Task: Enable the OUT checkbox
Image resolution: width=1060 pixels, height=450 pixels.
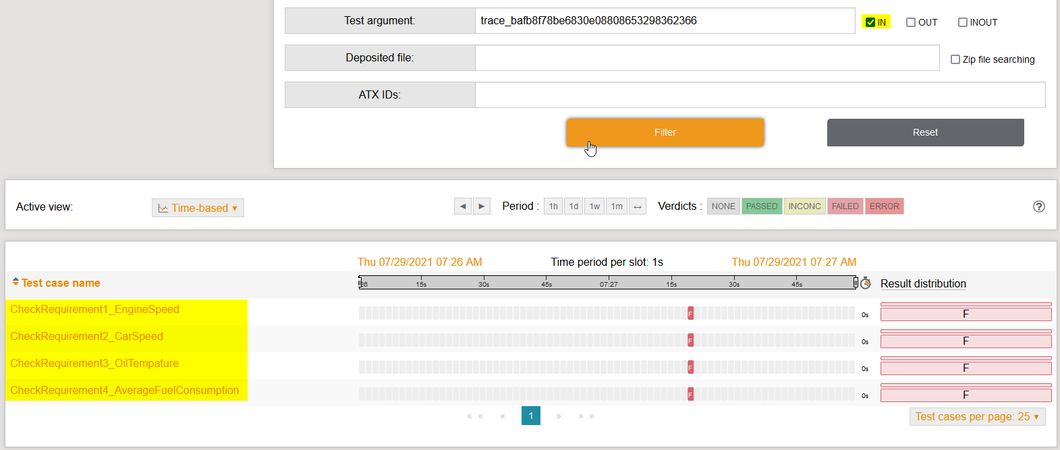Action: pos(910,22)
